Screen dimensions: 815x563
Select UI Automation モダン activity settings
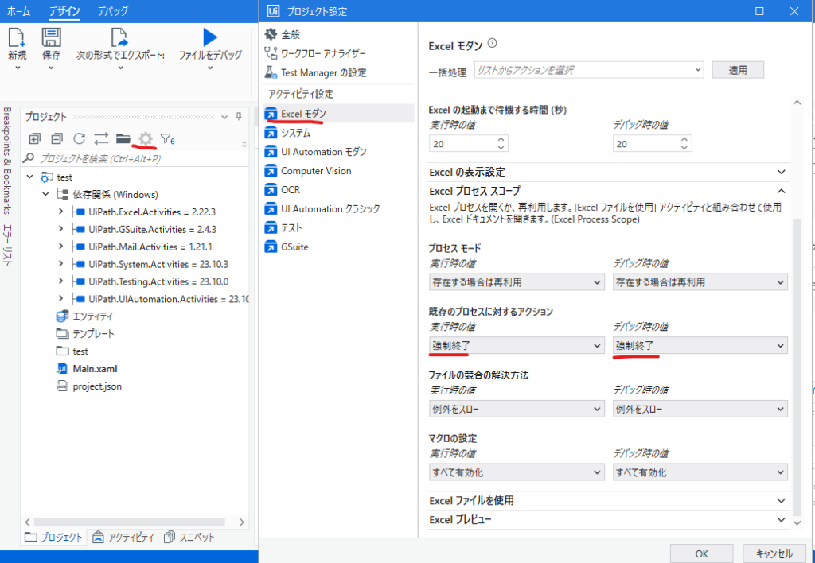click(338, 152)
